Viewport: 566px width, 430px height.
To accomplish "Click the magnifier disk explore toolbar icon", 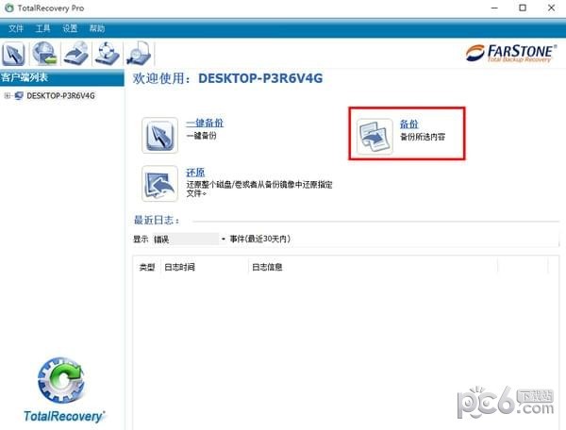I will click(x=139, y=54).
